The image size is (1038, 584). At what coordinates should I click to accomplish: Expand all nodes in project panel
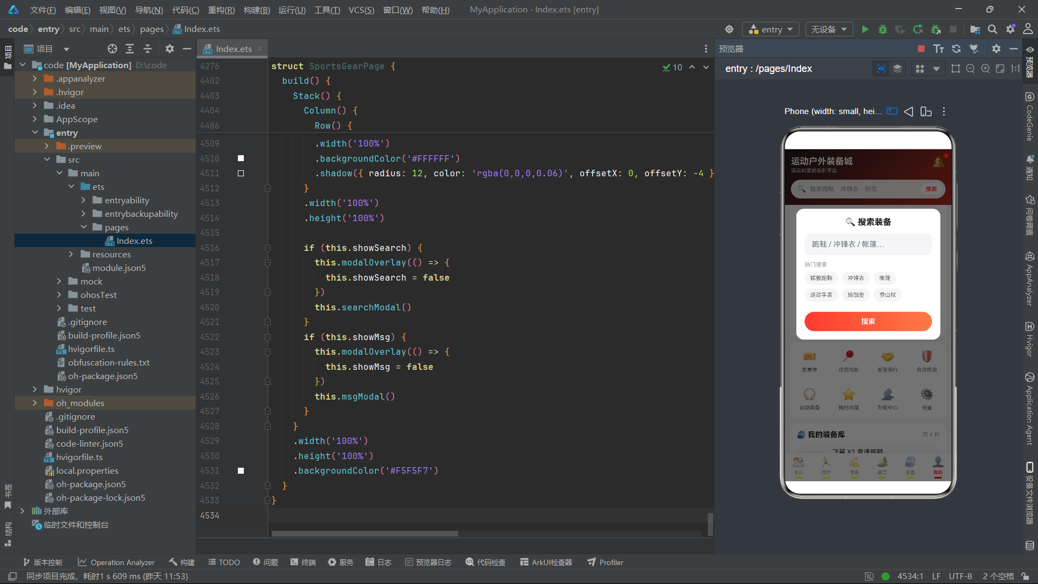[x=130, y=49]
